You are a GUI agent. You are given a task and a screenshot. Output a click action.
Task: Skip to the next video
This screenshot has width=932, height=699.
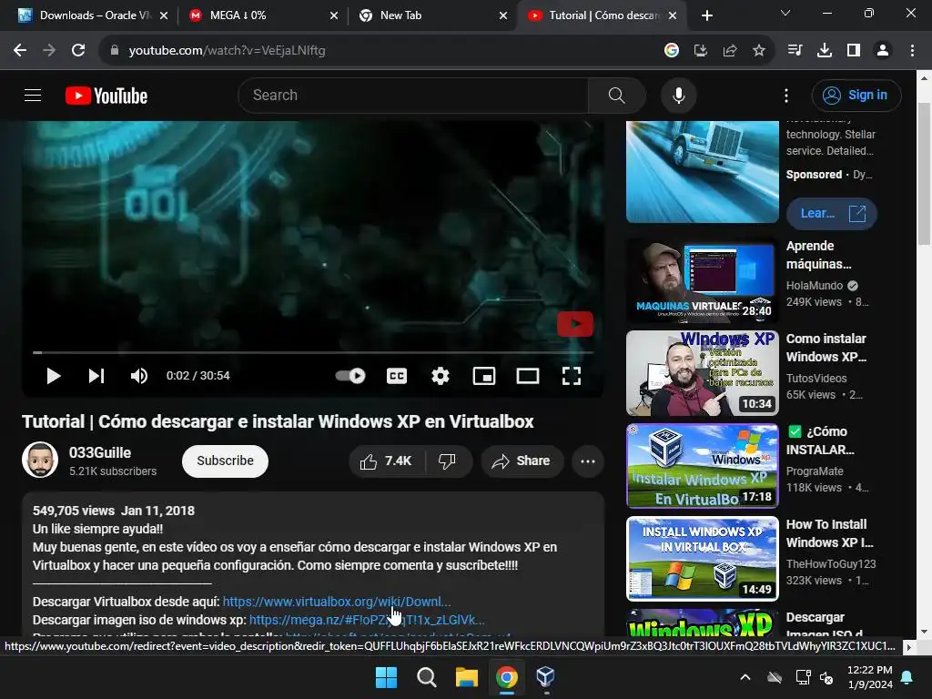coord(96,376)
